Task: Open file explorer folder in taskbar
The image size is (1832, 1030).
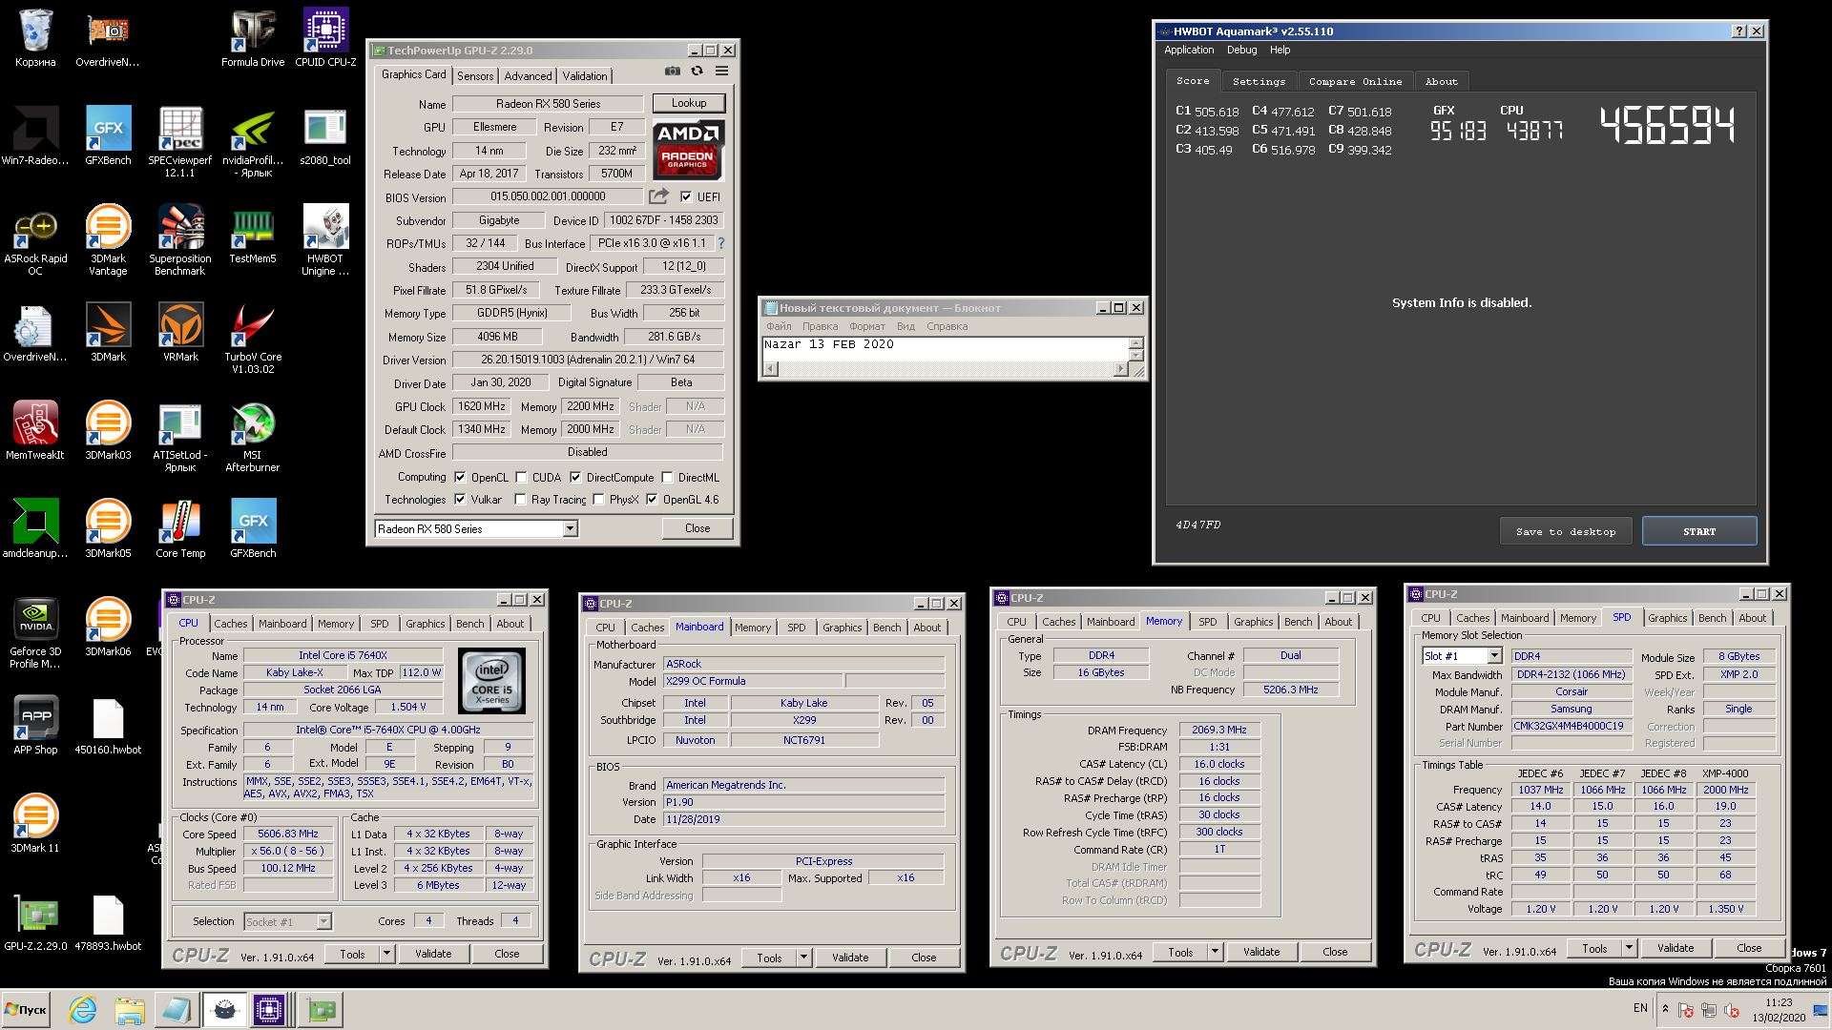Action: (x=130, y=1010)
